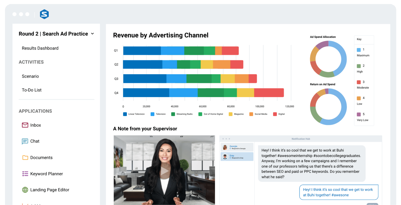Open the To-Do List activity
The width and height of the screenshot is (401, 205).
(x=32, y=90)
